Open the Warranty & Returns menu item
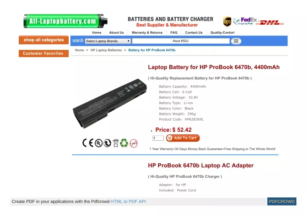This screenshot has width=307, height=217. click(147, 32)
